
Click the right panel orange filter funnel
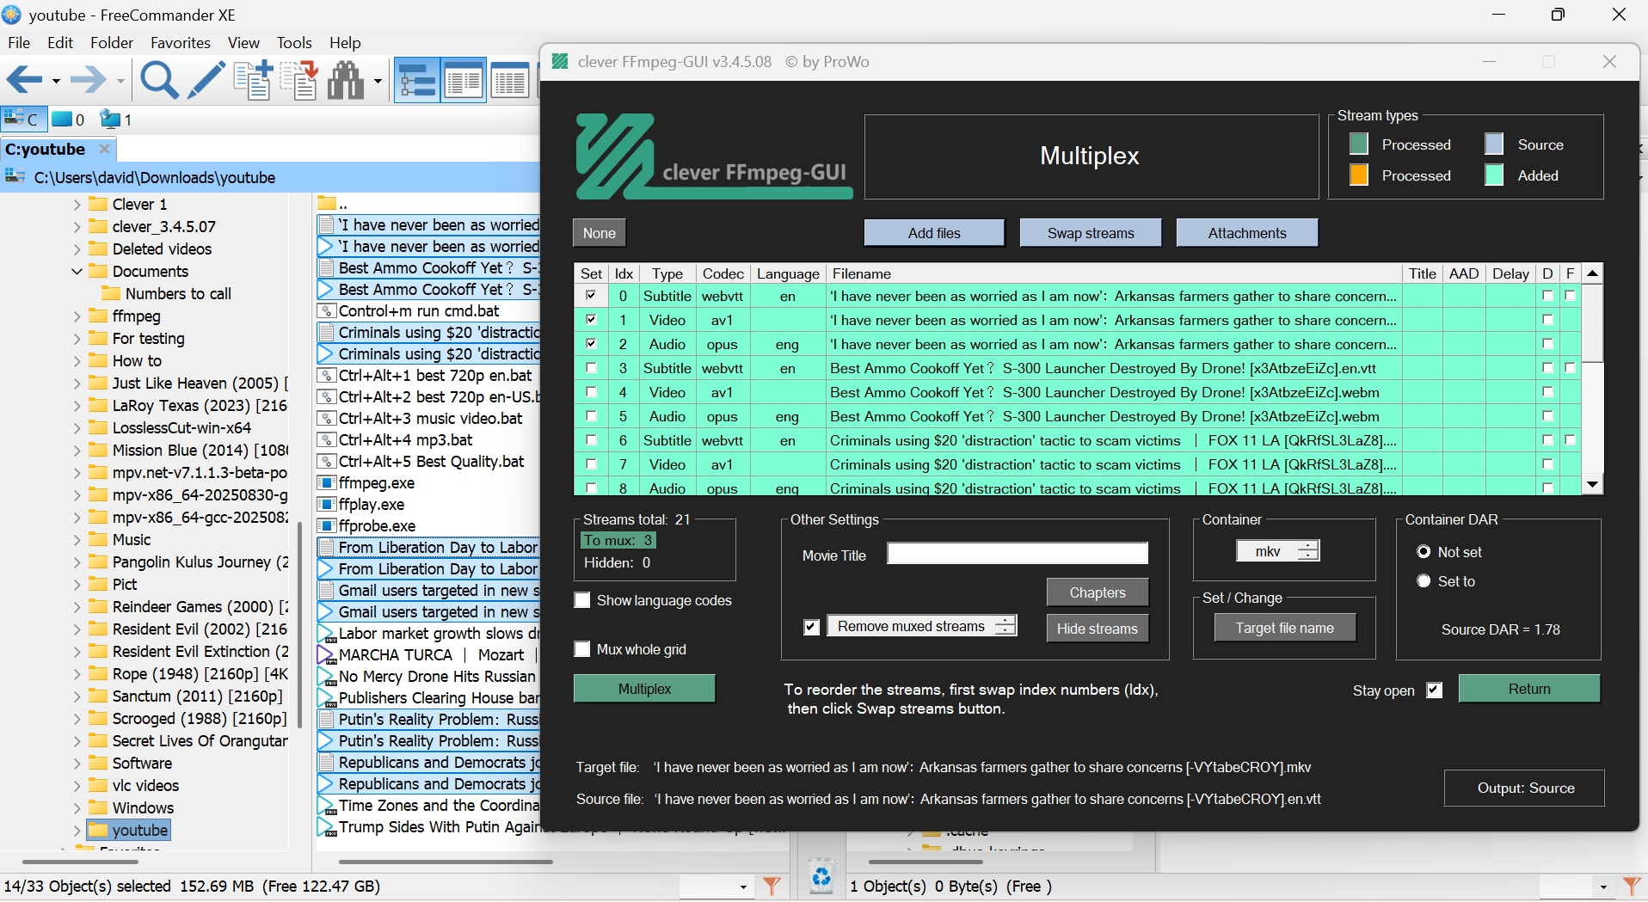click(1632, 886)
